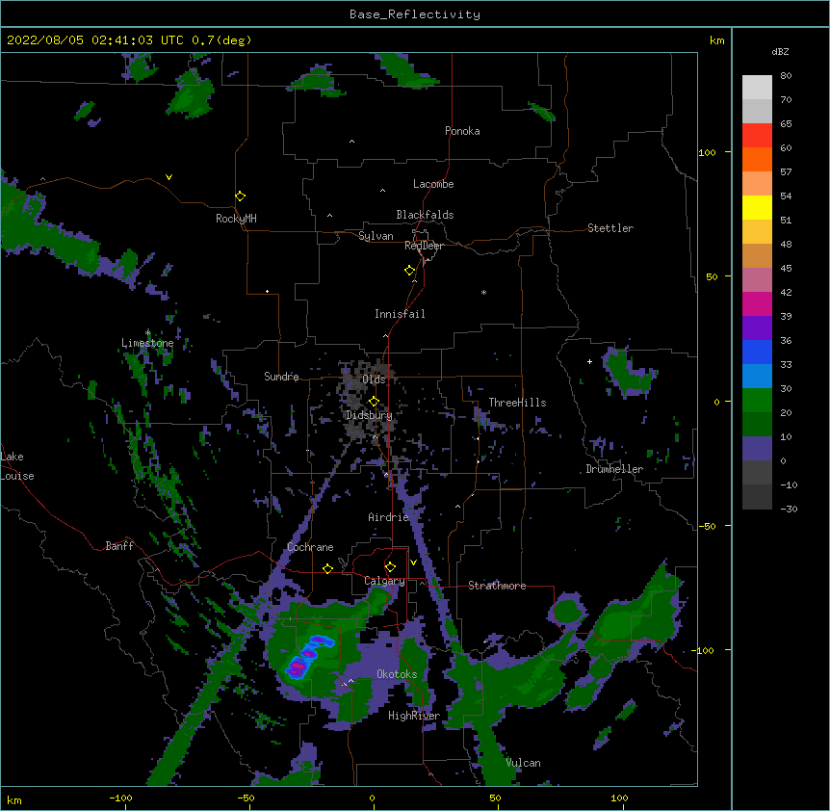Screen dimensions: 830x811
Task: Click the Calgary city label
Action: [384, 581]
